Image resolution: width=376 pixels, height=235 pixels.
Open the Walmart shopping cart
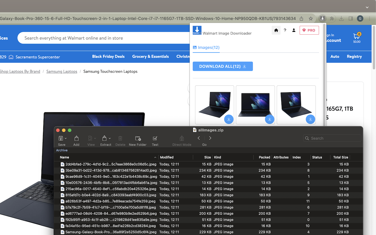coord(357,38)
